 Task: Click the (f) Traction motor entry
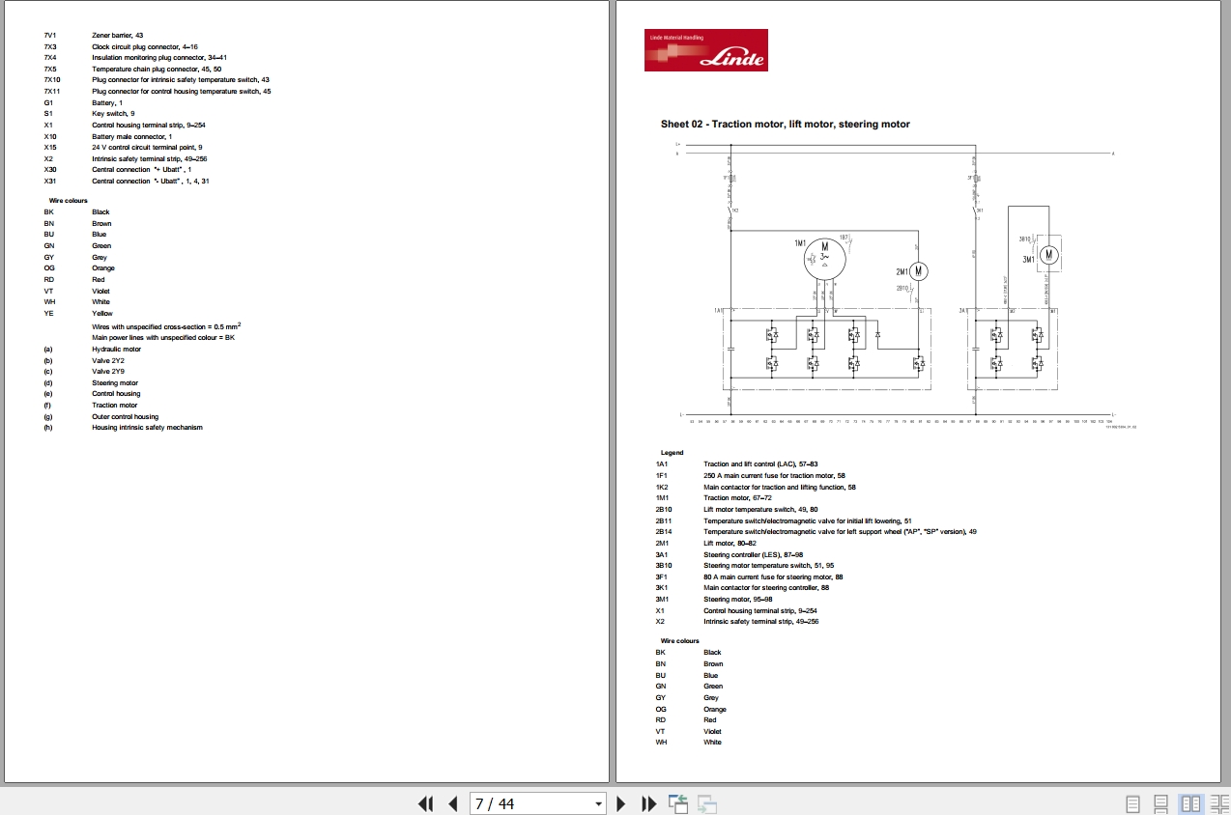[x=91, y=406]
